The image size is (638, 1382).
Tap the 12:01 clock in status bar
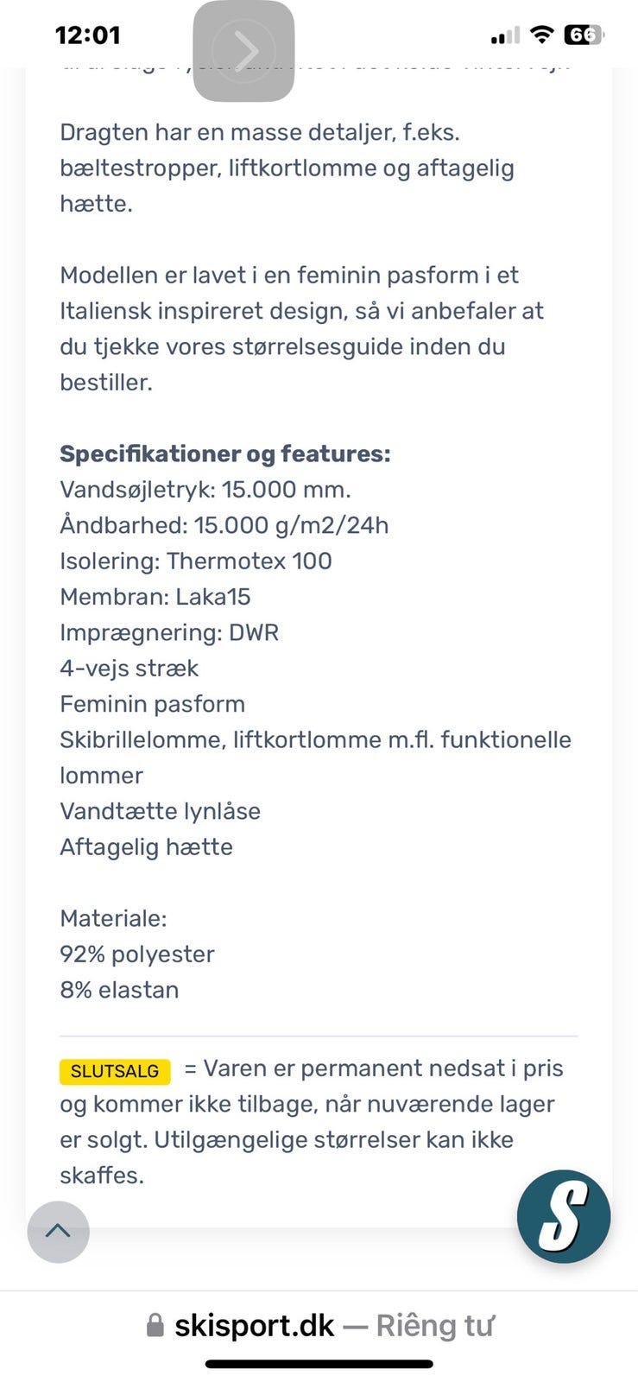click(x=87, y=35)
